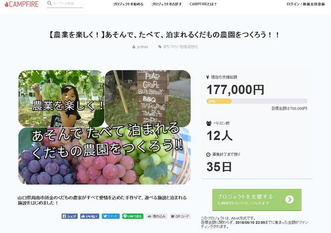331x233 pixels.
Task: Click the search magnifier icon
Action: pyautogui.click(x=49, y=3)
